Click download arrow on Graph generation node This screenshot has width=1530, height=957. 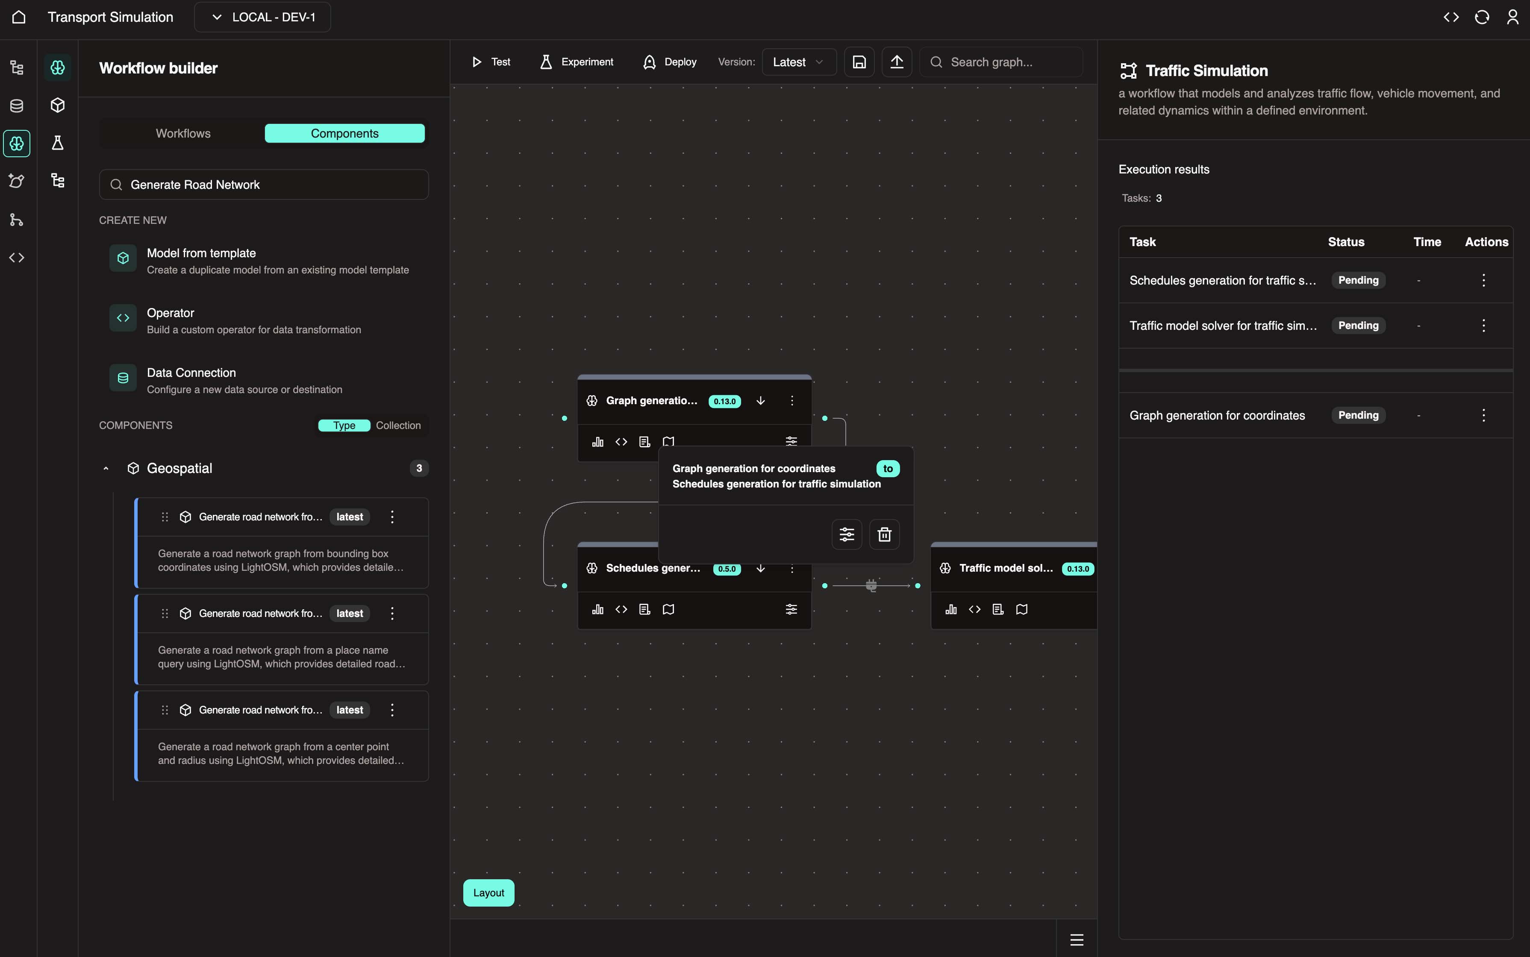pos(761,401)
